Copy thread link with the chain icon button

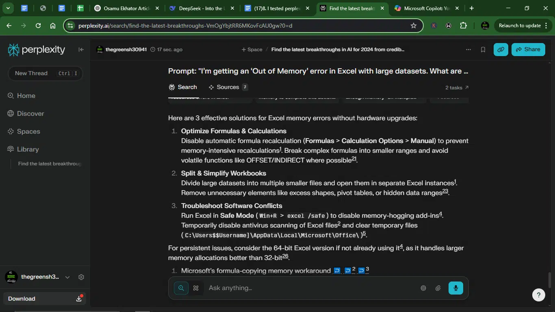point(501,50)
